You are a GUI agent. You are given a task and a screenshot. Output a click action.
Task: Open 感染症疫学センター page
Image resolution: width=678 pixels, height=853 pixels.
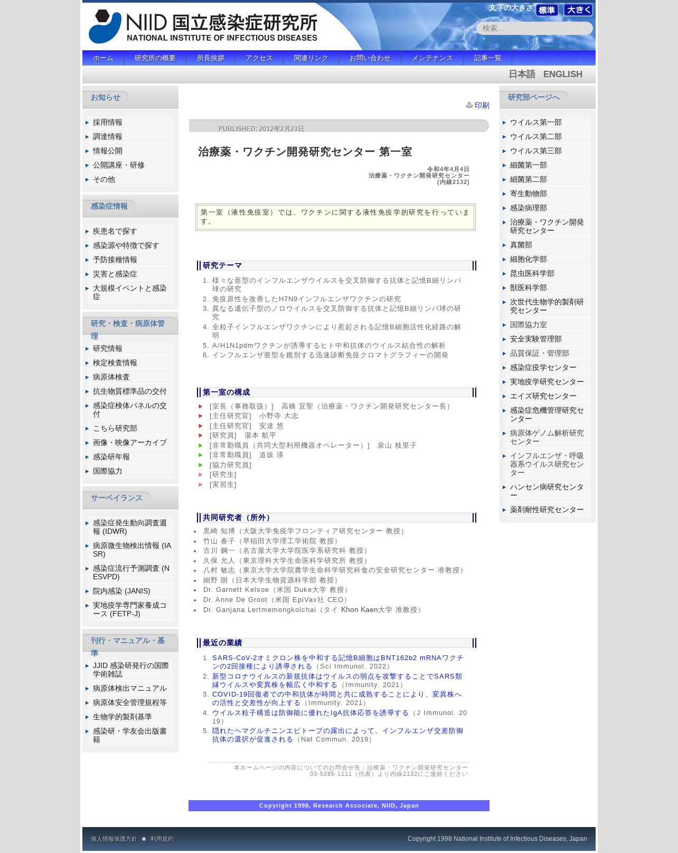coord(543,368)
